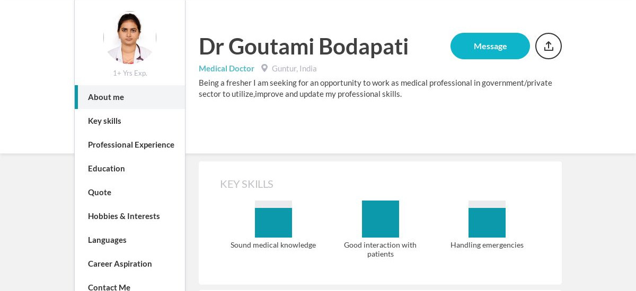The height and width of the screenshot is (291, 636).
Task: Jump to Education section
Action: click(130, 168)
